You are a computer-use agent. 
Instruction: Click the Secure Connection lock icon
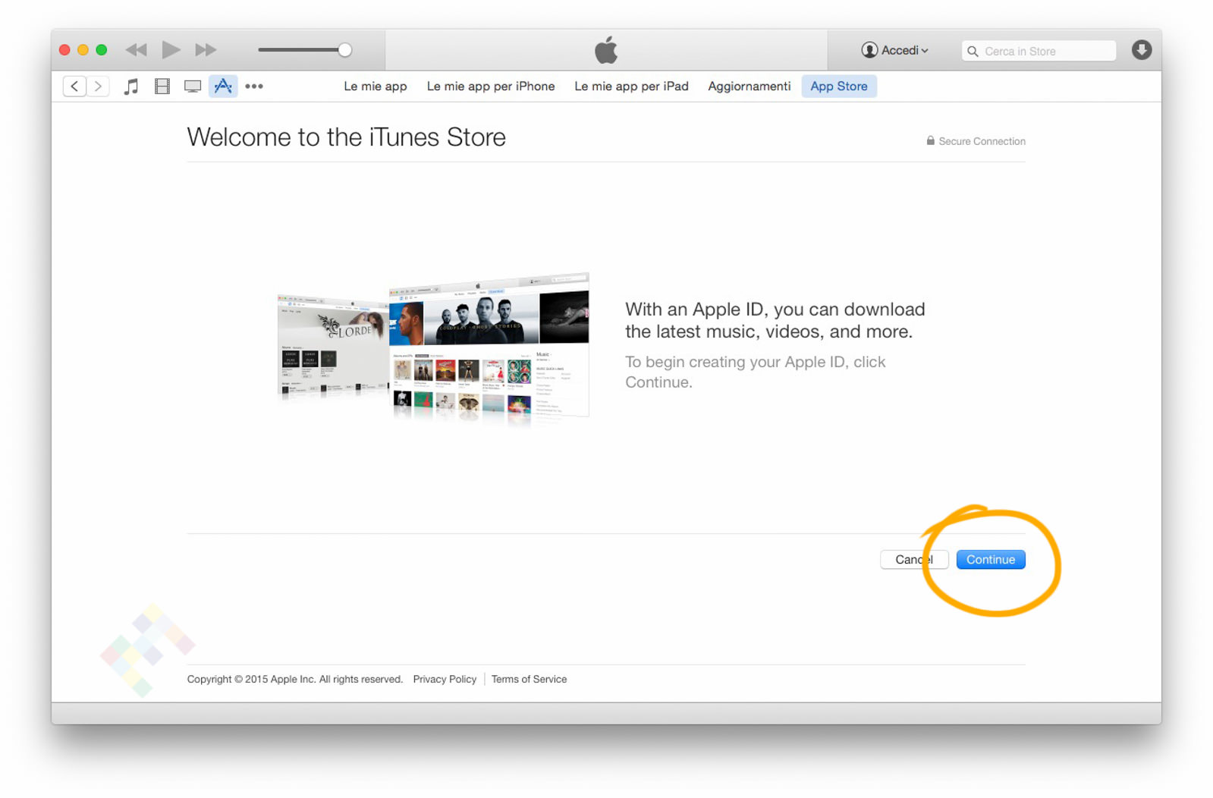[x=930, y=140]
